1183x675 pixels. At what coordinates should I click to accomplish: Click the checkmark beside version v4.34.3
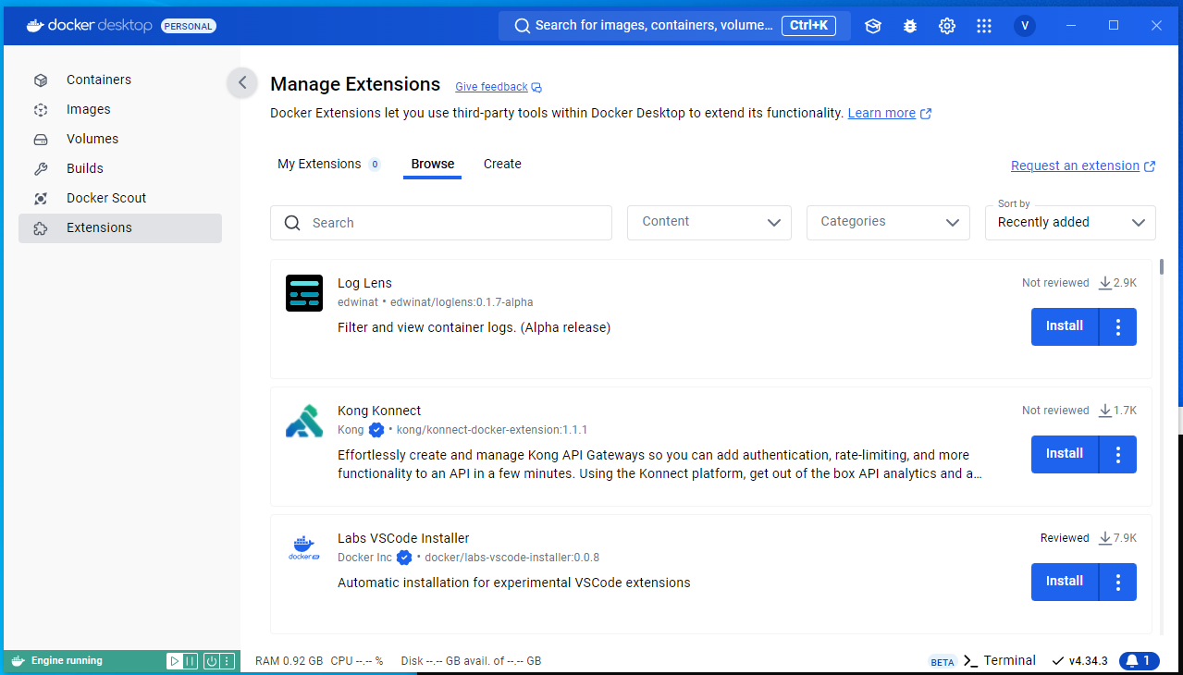pyautogui.click(x=1058, y=661)
